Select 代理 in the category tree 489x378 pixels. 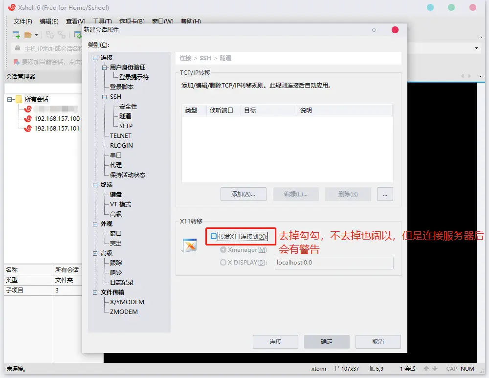coord(116,165)
